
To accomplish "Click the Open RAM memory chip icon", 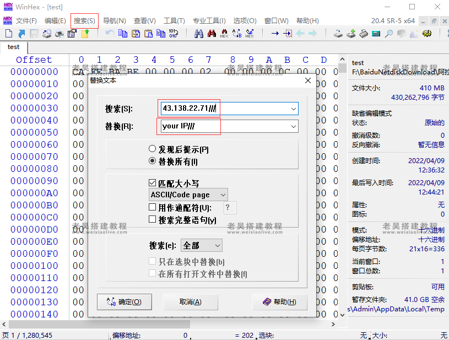I will click(x=364, y=34).
